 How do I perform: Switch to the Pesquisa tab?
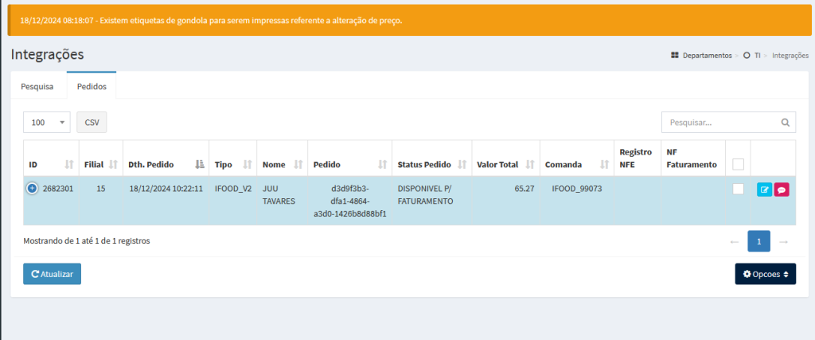coord(37,86)
